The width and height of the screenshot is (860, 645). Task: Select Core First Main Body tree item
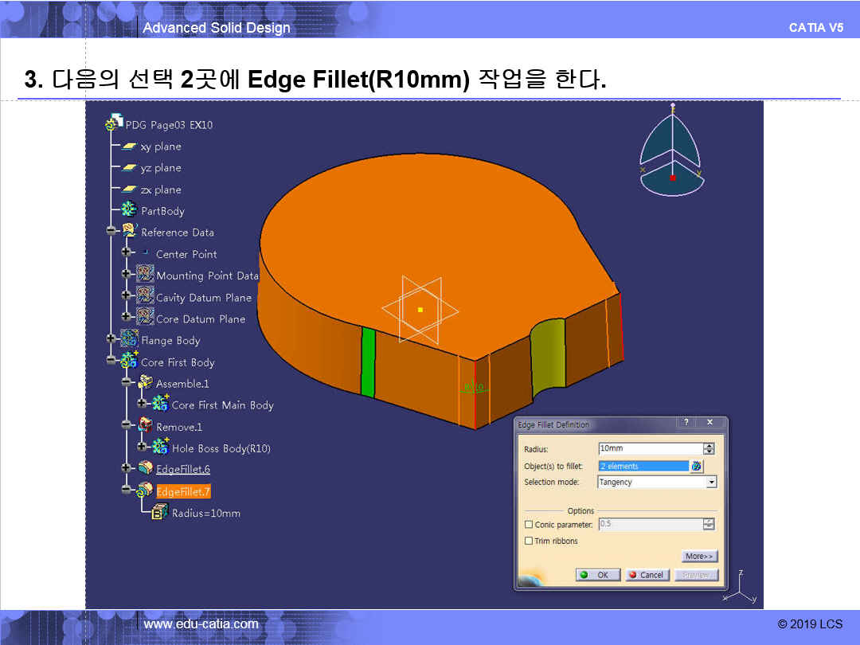[222, 405]
